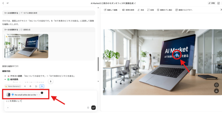Choose 背景を削除 in image toolbar
Screen dimensions: 222x113
point(128,10)
